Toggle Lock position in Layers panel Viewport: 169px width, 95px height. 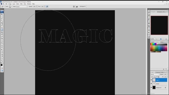click(x=157, y=77)
